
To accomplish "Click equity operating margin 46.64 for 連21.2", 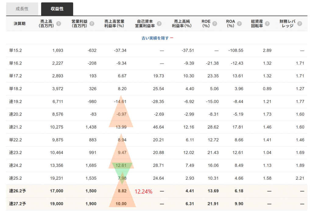I will tap(158, 127).
